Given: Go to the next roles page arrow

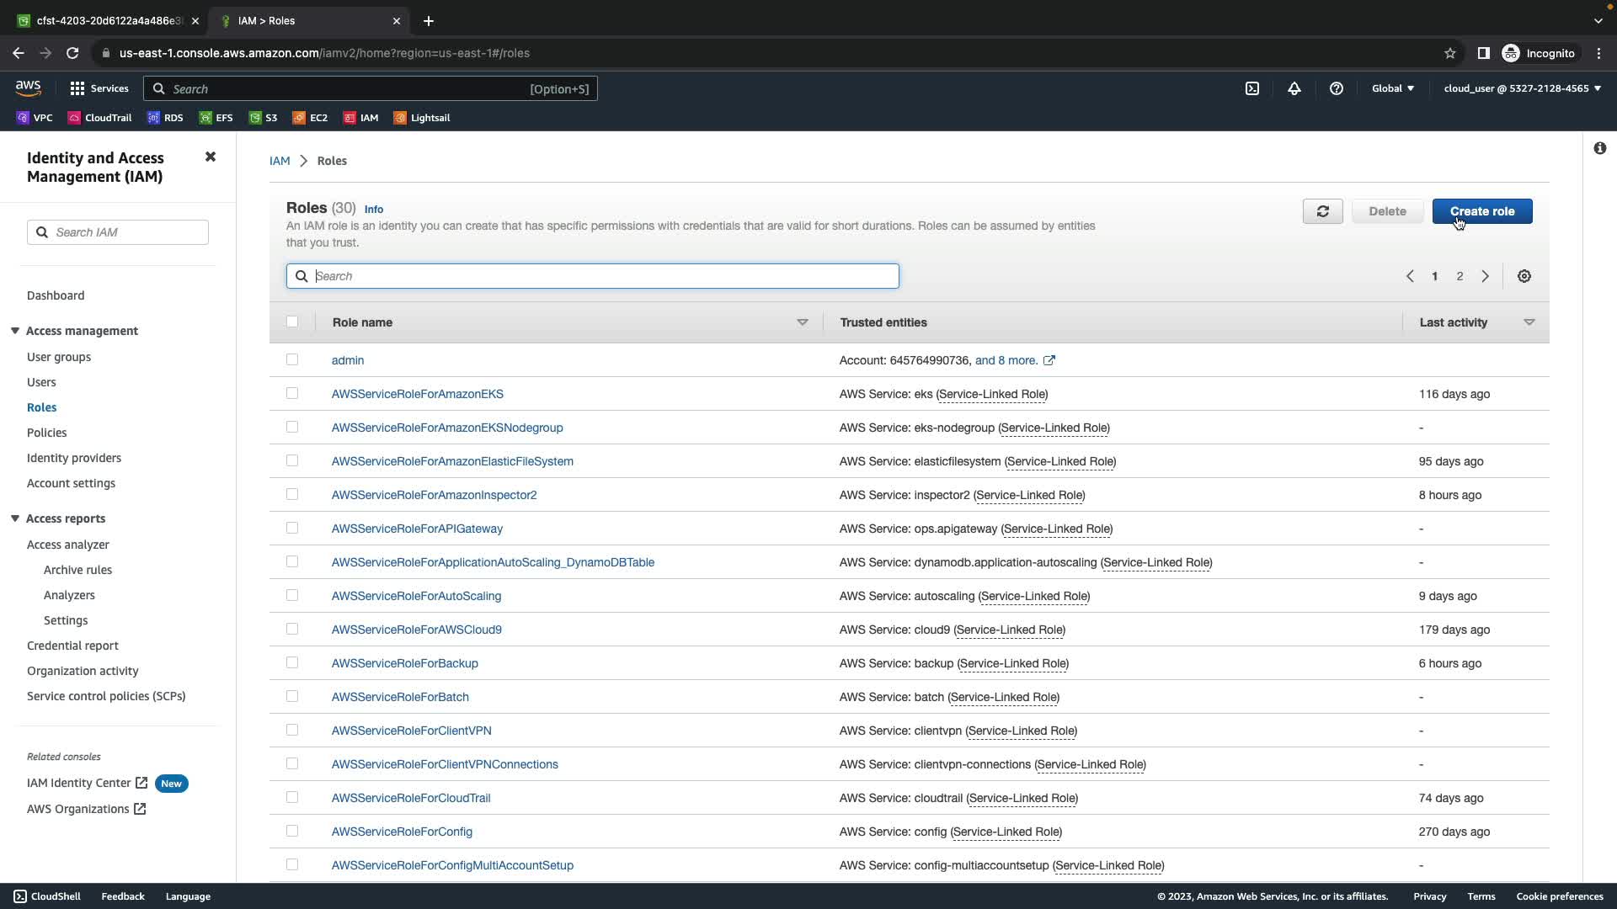Looking at the screenshot, I should 1486,276.
